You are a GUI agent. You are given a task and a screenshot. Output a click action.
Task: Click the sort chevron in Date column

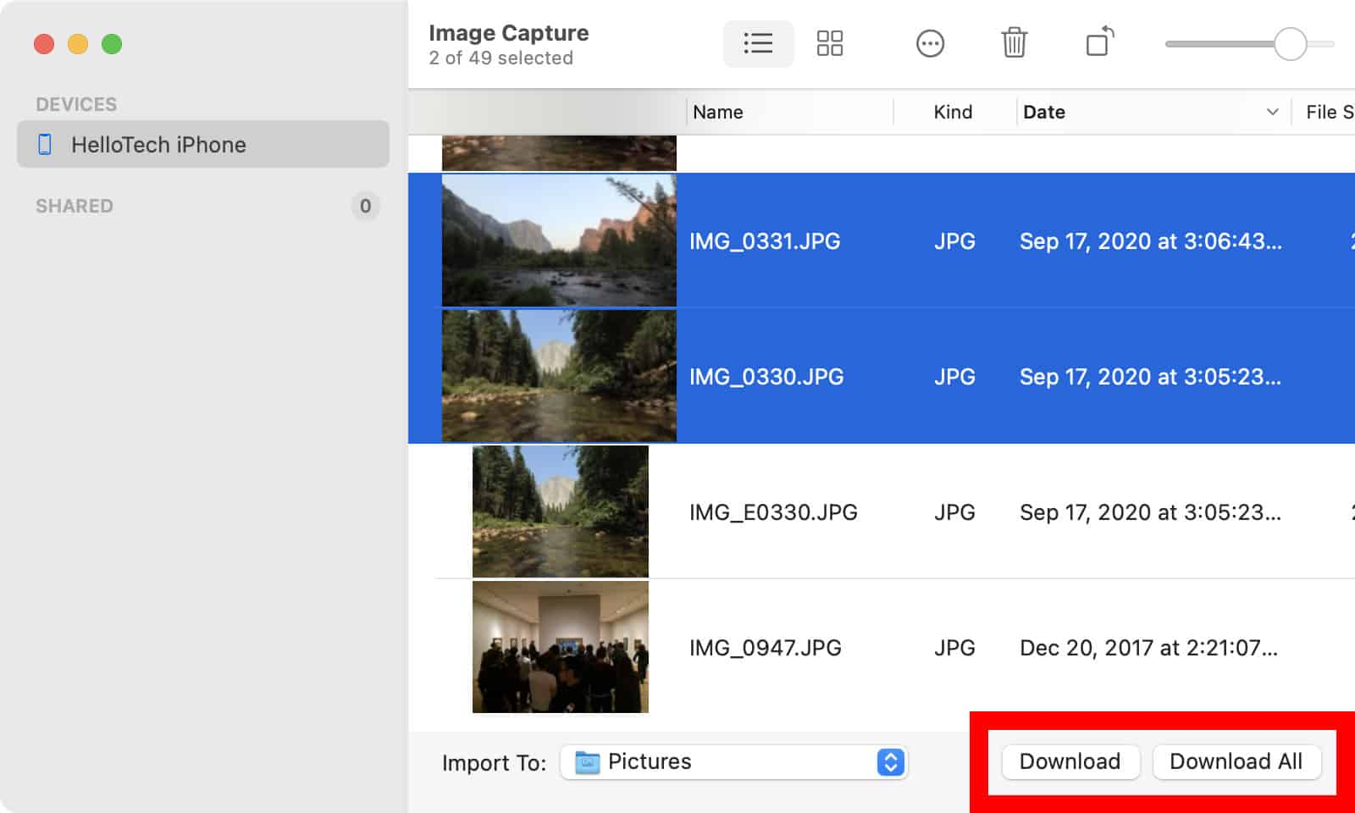click(x=1272, y=112)
